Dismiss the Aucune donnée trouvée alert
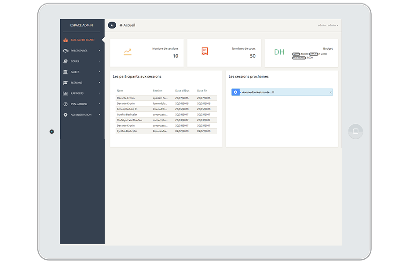 pyautogui.click(x=330, y=92)
